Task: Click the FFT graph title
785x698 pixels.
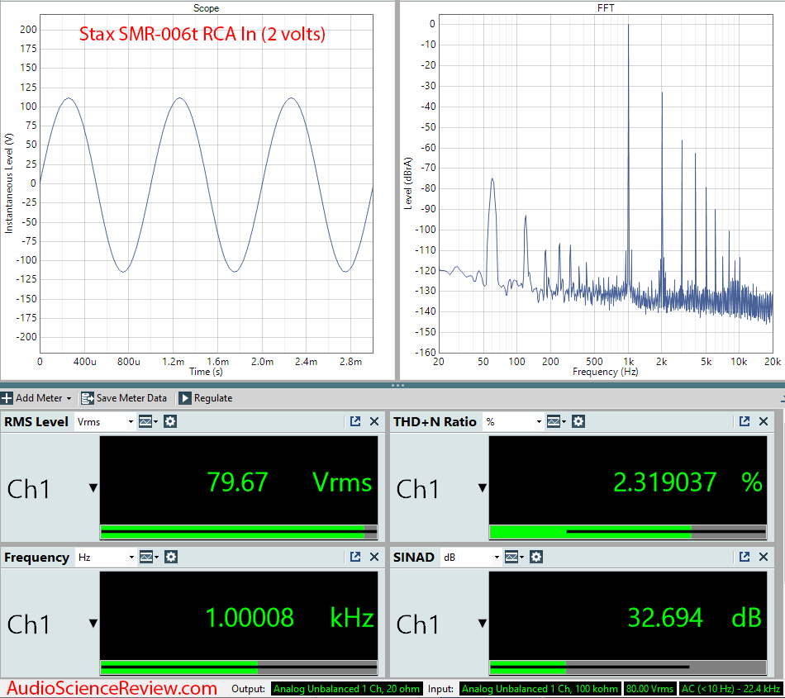Action: tap(606, 8)
